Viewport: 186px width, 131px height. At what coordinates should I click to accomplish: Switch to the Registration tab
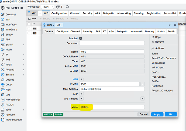(x=153, y=13)
